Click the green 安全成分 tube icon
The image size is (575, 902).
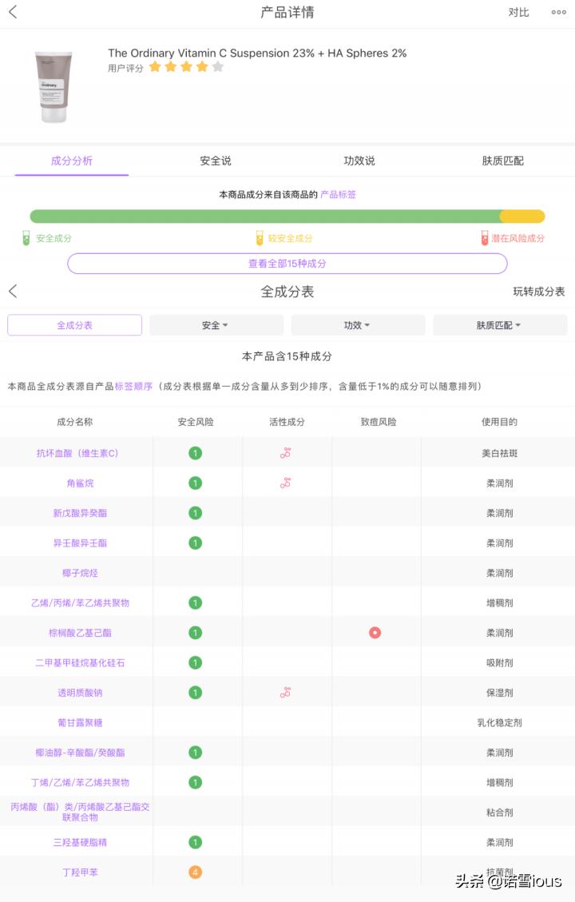click(x=26, y=238)
